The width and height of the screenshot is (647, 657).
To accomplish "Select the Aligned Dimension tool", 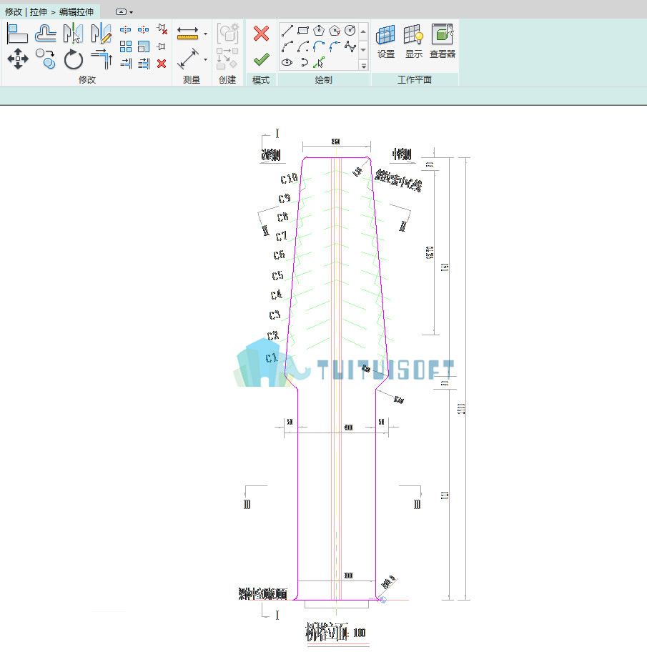I will pos(188,59).
